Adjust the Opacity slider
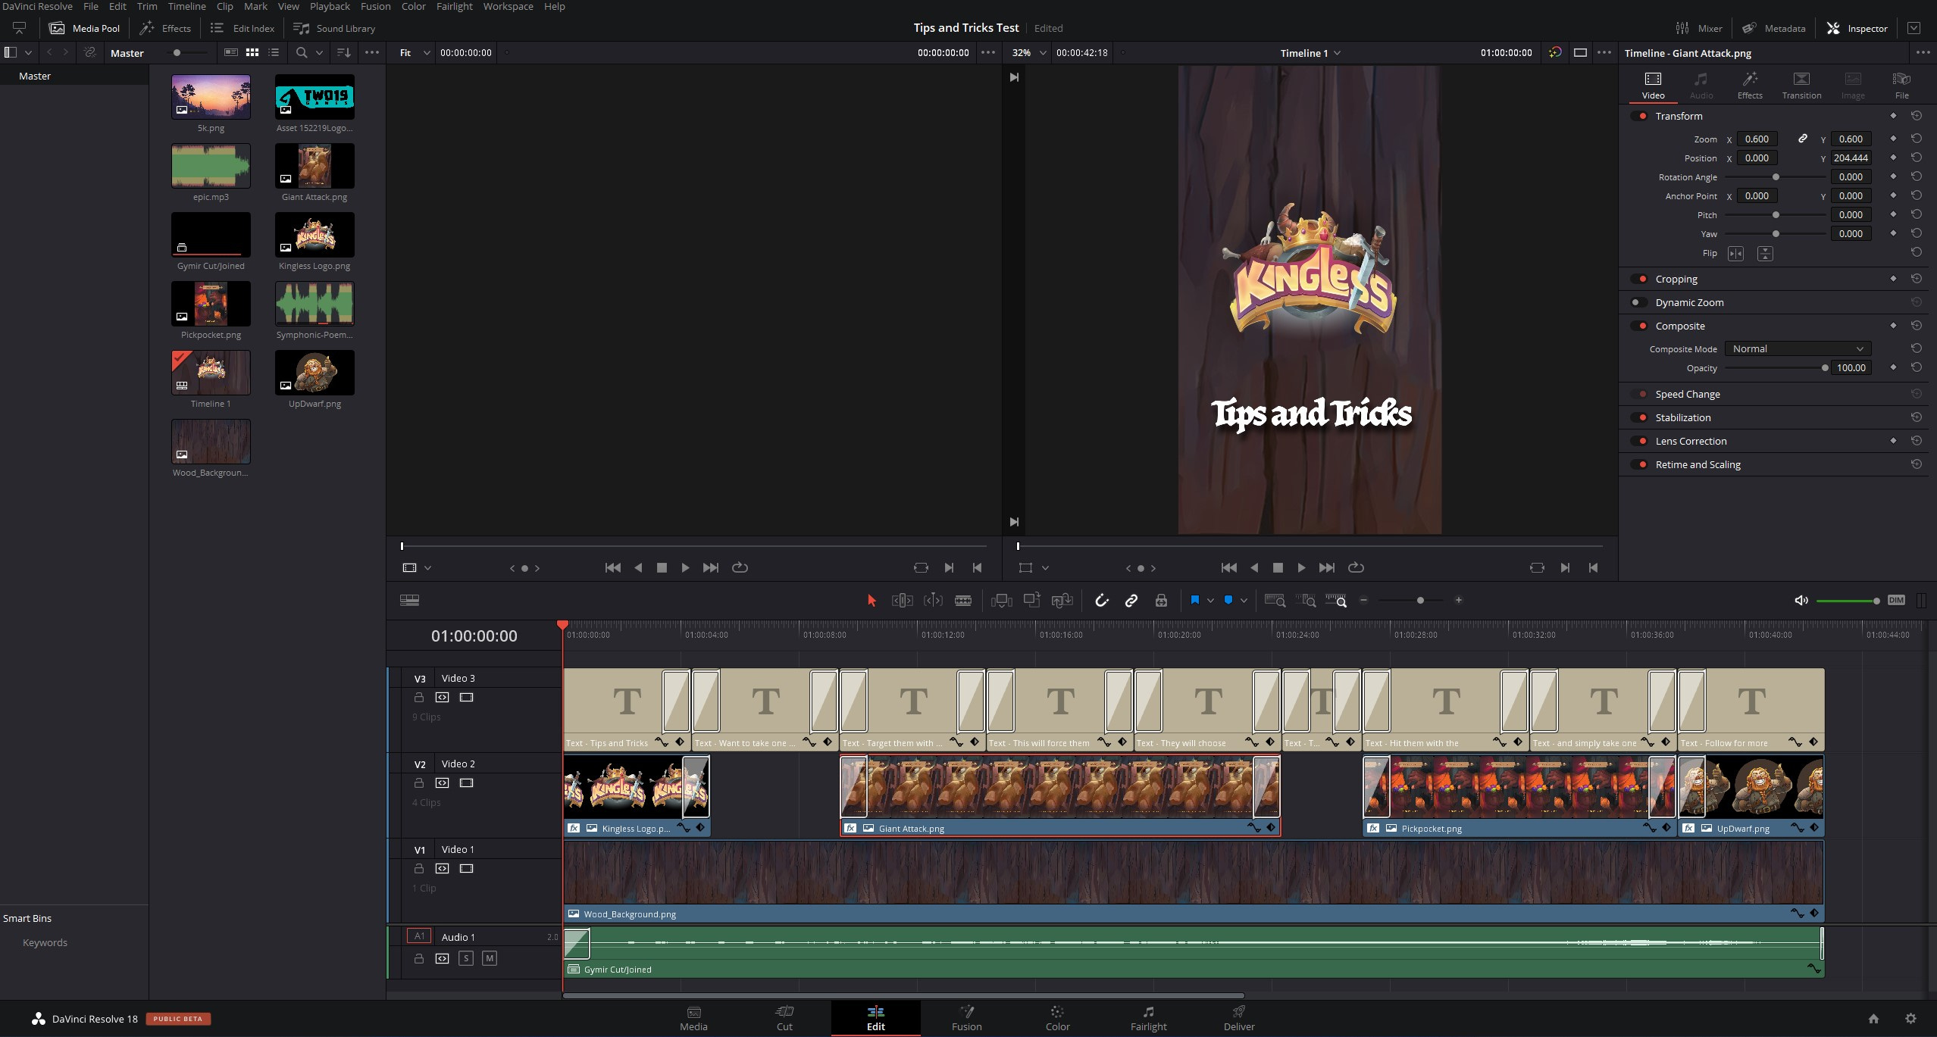The width and height of the screenshot is (1937, 1037). pos(1776,368)
